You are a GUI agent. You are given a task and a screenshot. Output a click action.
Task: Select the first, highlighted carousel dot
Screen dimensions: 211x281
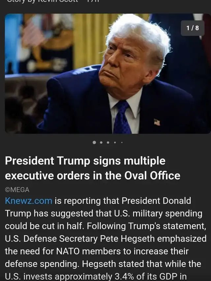(94, 142)
